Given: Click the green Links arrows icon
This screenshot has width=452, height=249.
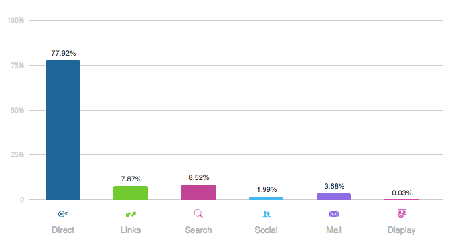Looking at the screenshot, I should 131,214.
